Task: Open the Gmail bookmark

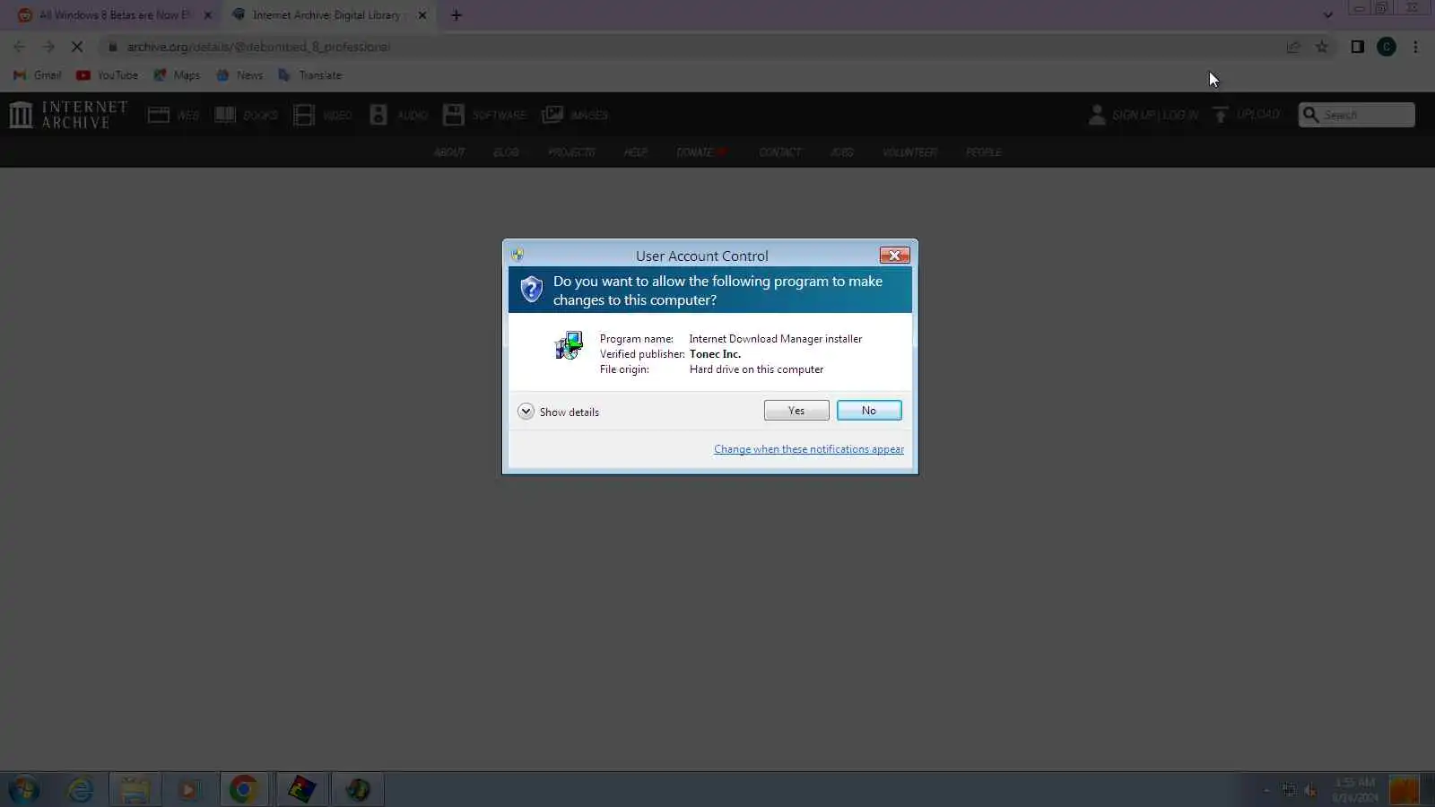Action: [38, 75]
